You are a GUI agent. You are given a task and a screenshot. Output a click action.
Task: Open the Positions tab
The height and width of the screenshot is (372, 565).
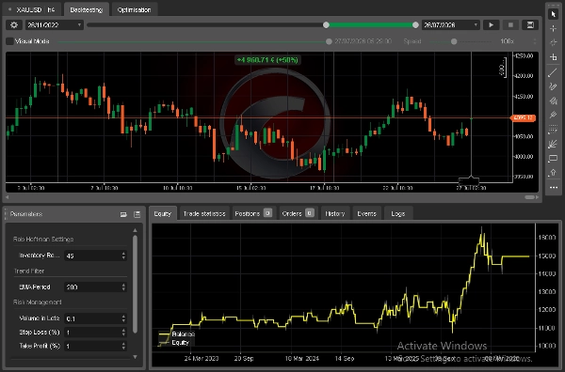coord(253,213)
